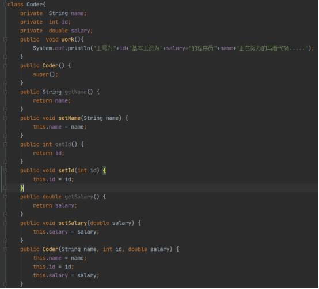319x289 pixels.
Task: Collapse the work() method fold marker
Action: point(6,40)
